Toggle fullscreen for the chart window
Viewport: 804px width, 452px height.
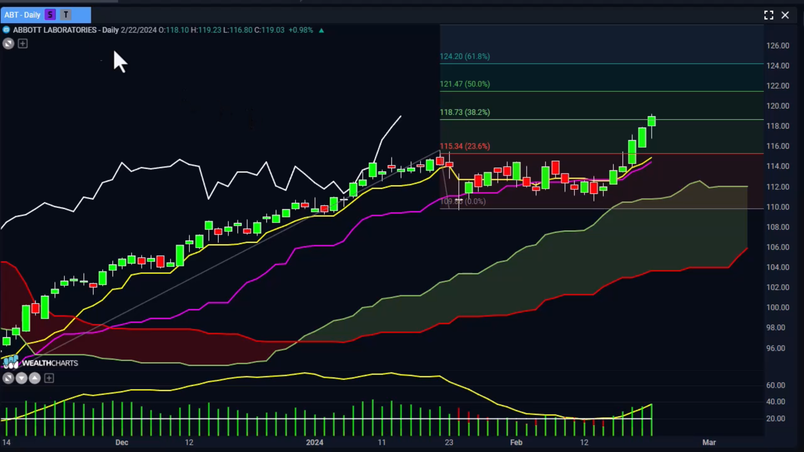(768, 15)
